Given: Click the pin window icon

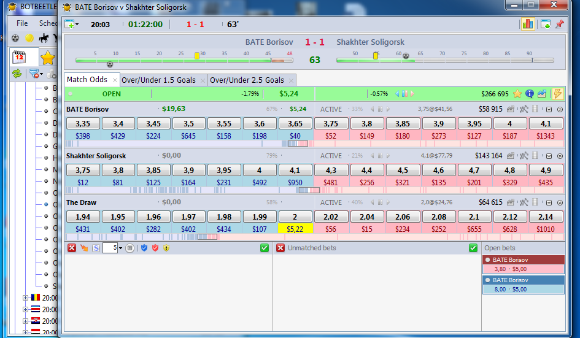Looking at the screenshot, I should click(560, 25).
